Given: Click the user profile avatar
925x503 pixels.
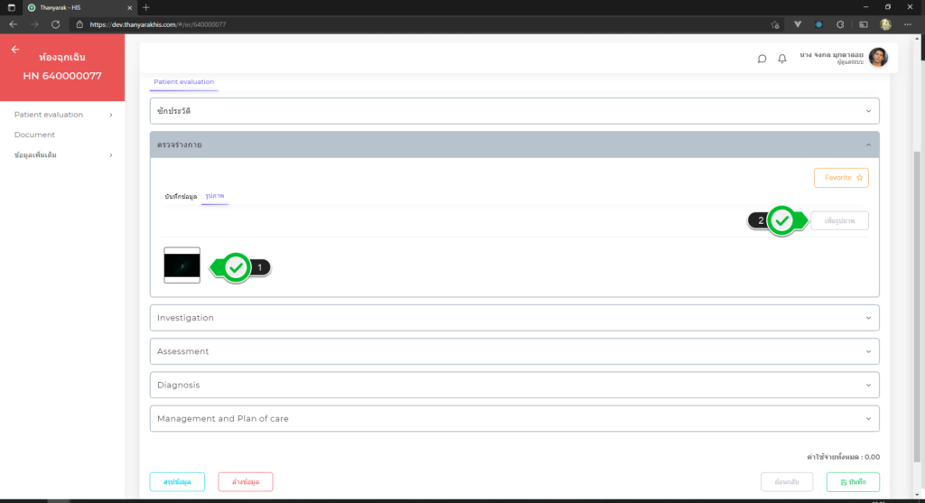Looking at the screenshot, I should (877, 58).
